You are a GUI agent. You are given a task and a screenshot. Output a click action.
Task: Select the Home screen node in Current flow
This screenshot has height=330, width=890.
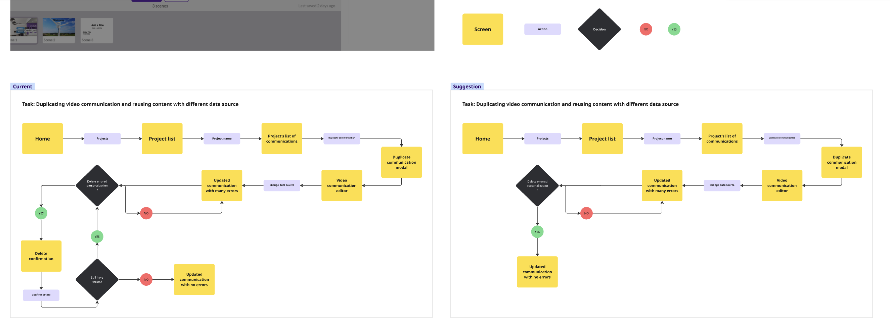click(x=42, y=139)
